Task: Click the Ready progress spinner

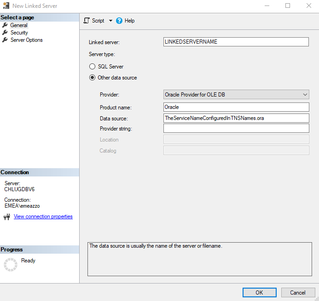Action: pos(11,265)
